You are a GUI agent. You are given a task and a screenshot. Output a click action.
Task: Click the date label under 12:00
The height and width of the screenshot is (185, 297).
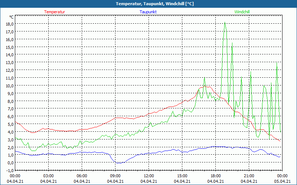(x=149, y=181)
